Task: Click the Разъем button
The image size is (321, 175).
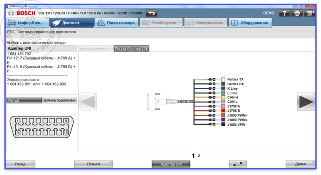Action: [x=93, y=164]
